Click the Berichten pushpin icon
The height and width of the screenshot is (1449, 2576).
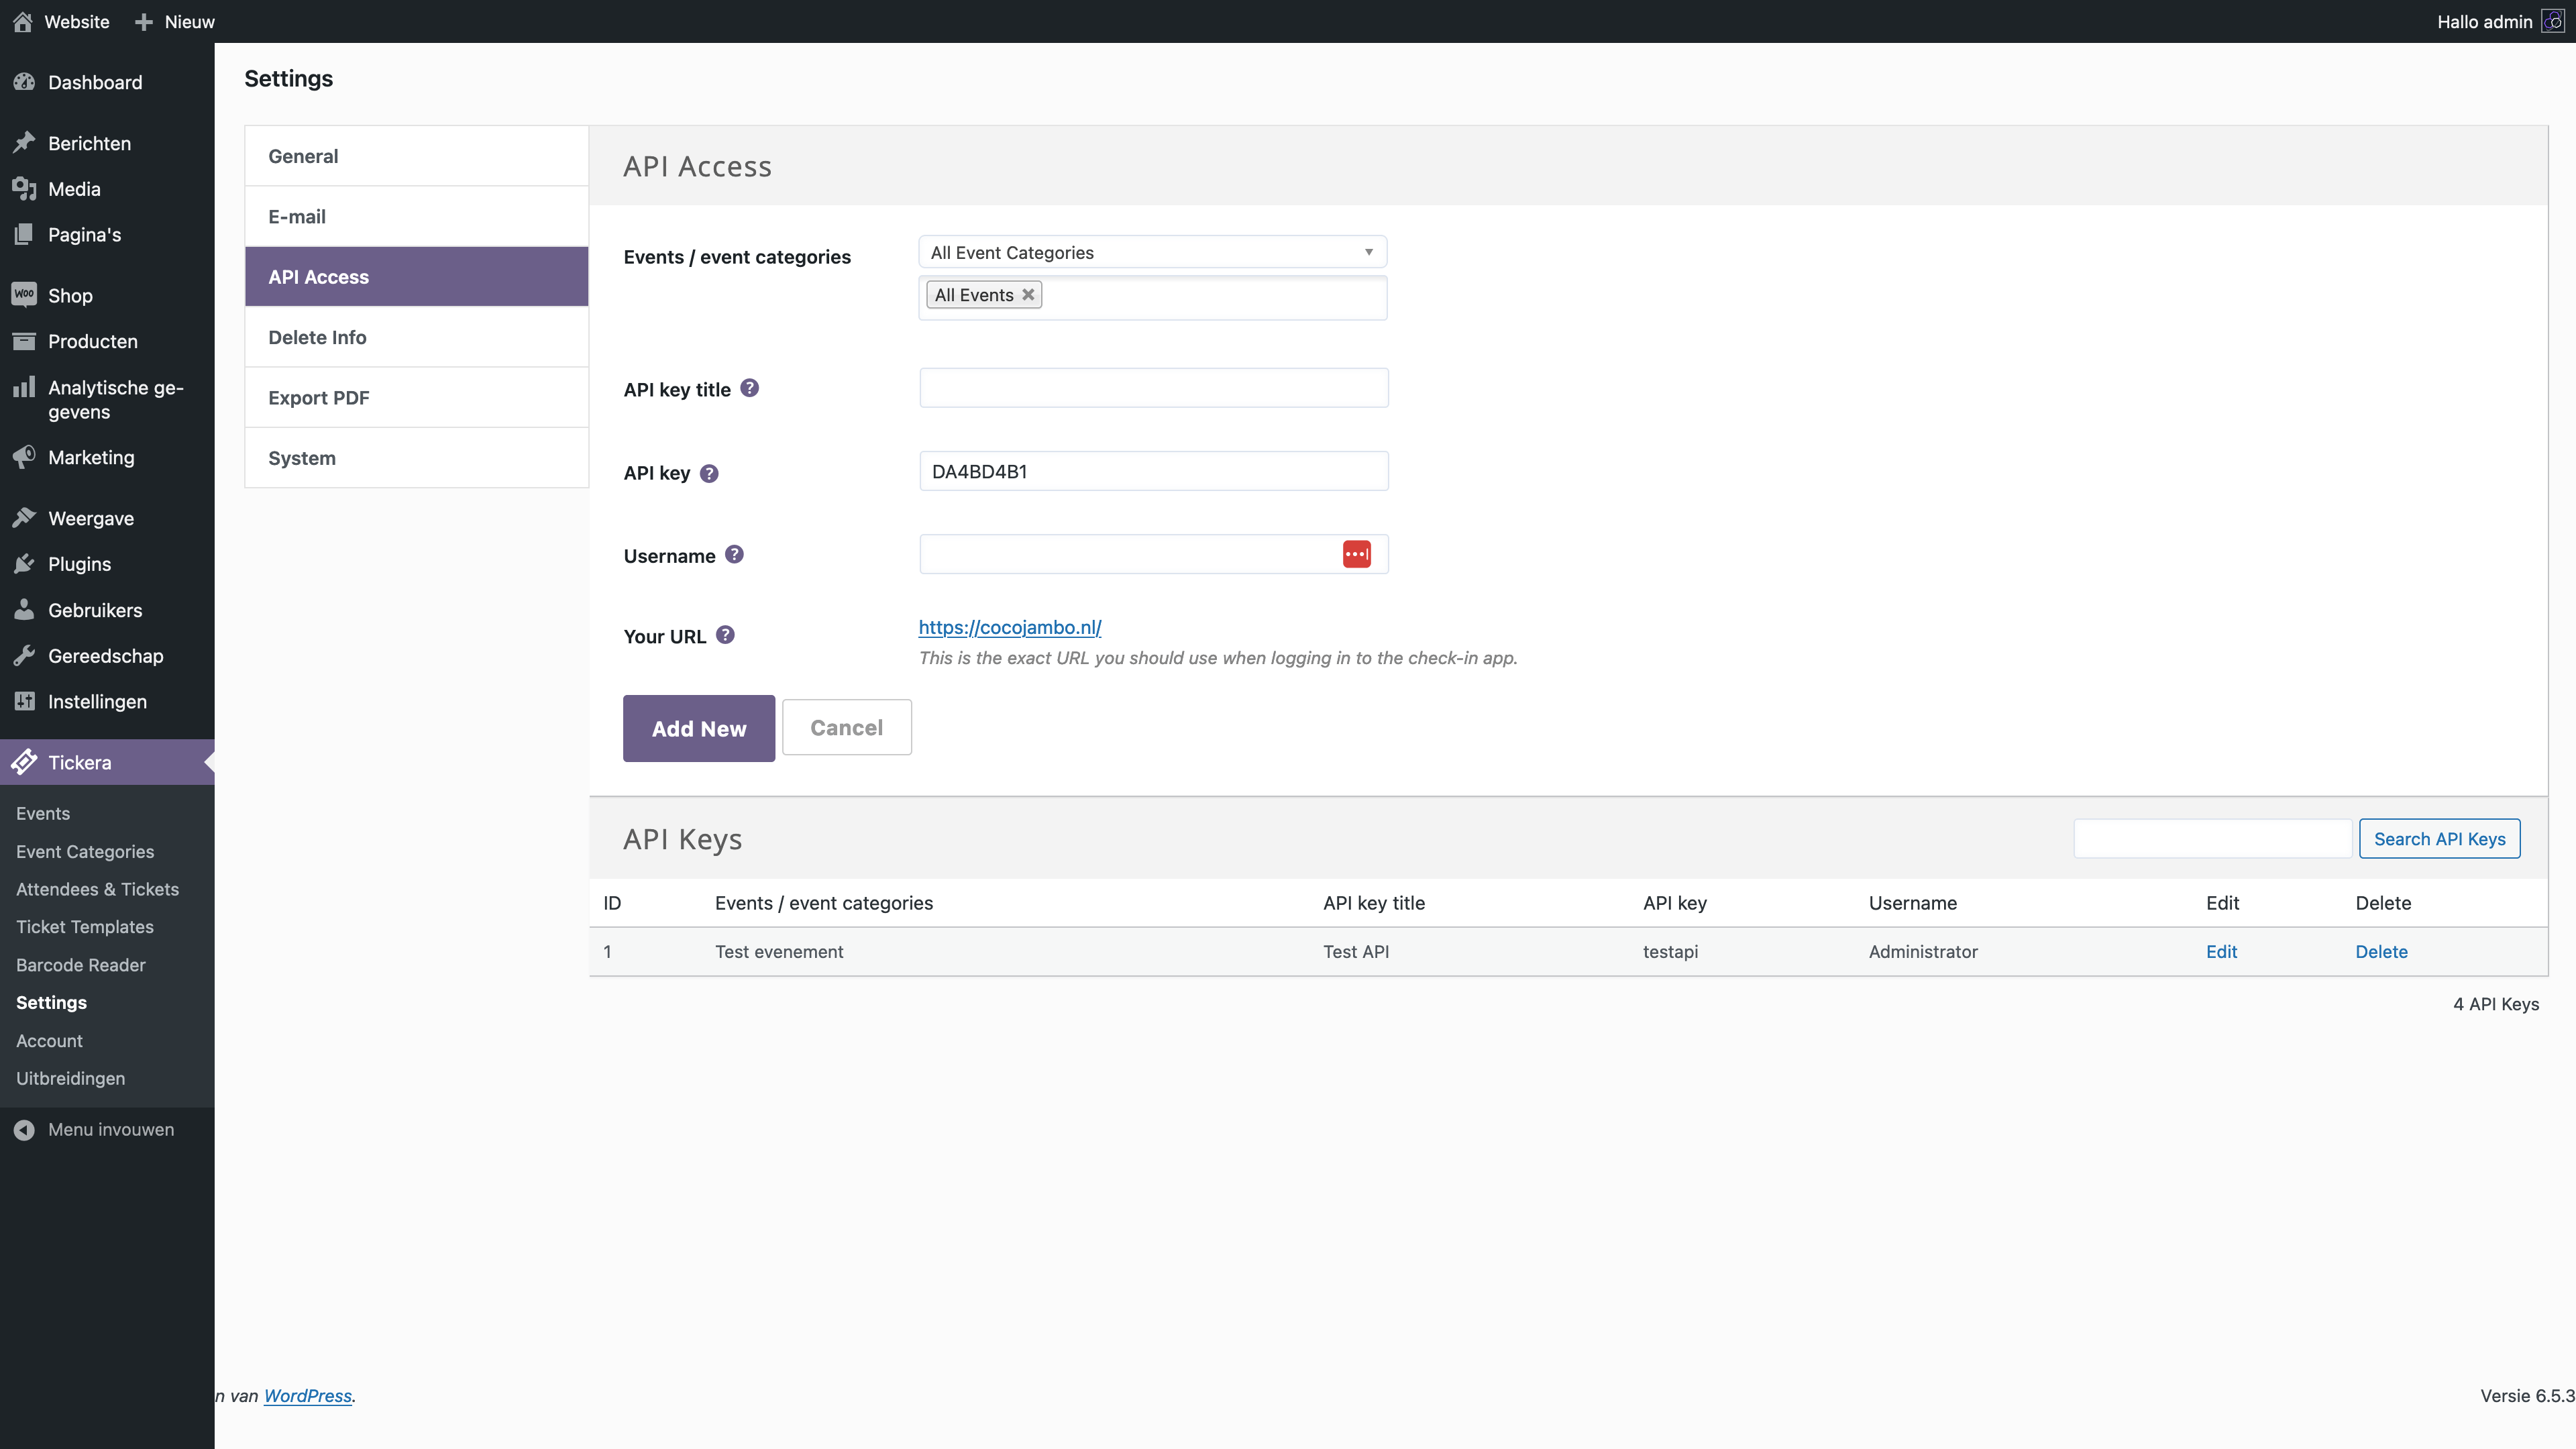click(x=24, y=143)
